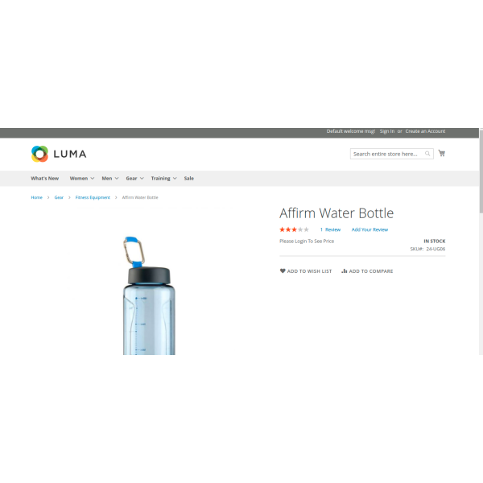Screen dimensions: 483x483
Task: Expand the Men menu chevron
Action: [117, 179]
